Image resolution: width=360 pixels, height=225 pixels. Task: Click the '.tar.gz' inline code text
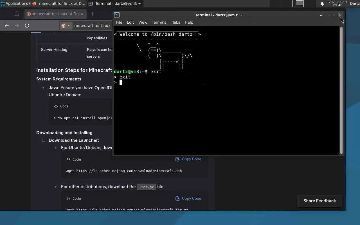[146, 187]
